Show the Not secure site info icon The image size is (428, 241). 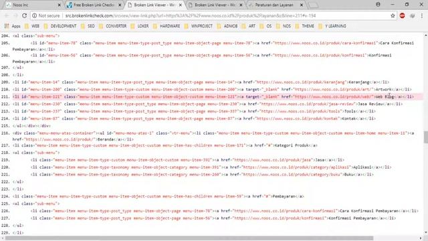pos(34,15)
